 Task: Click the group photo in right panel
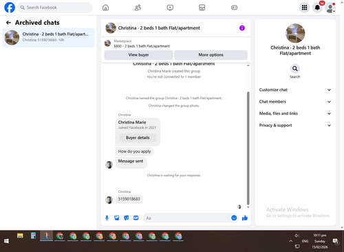coord(295,33)
